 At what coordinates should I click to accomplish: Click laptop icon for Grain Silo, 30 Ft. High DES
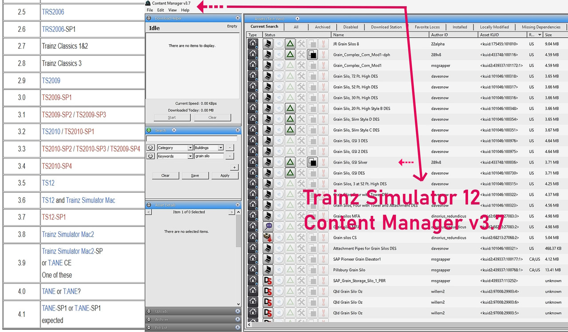pyautogui.click(x=268, y=98)
